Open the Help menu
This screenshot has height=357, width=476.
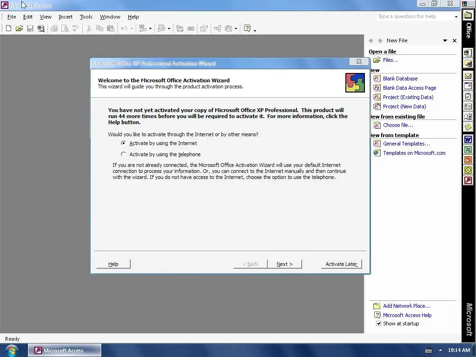(x=133, y=17)
